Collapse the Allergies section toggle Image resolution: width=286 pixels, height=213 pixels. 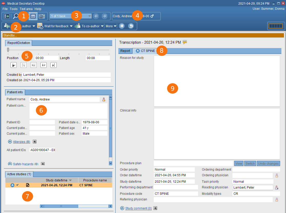click(10, 142)
